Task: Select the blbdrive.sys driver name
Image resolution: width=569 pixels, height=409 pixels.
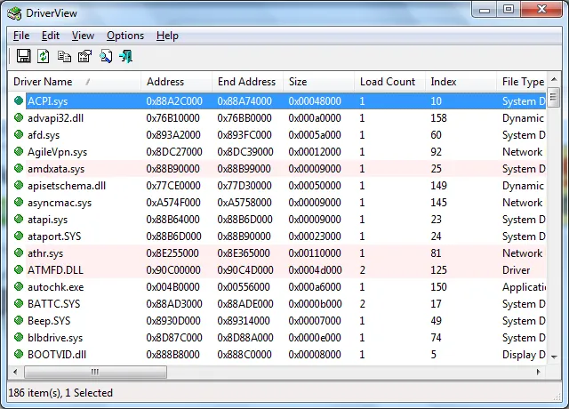Action: click(x=55, y=338)
